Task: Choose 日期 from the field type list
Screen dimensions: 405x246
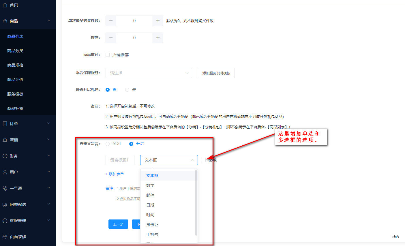Action: (150, 205)
